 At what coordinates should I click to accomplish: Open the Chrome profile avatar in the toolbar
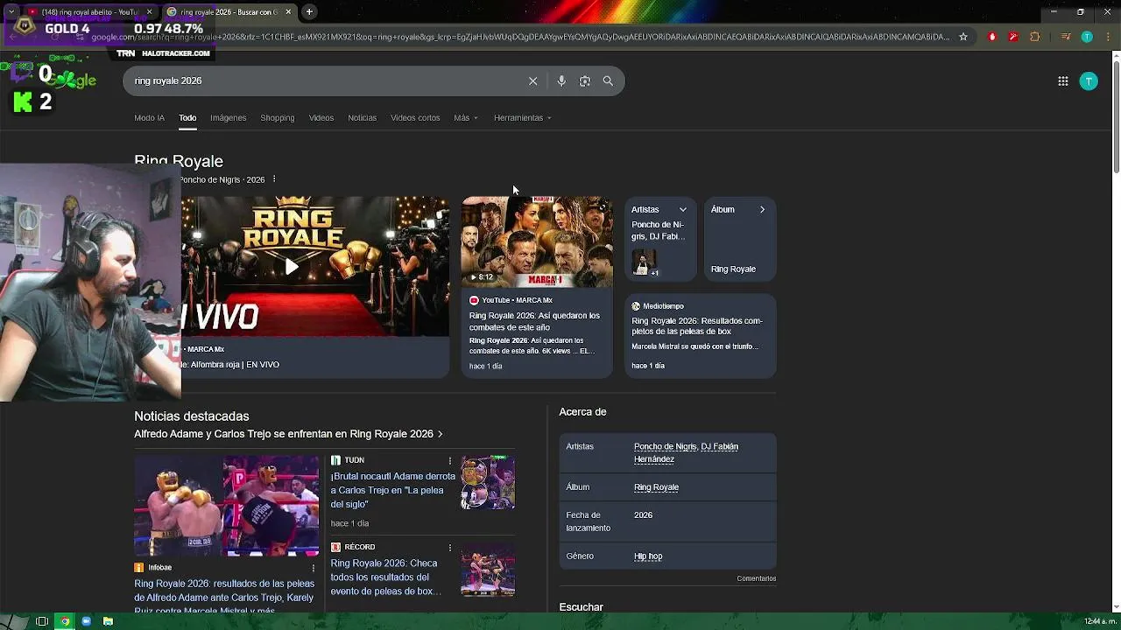click(x=1087, y=37)
